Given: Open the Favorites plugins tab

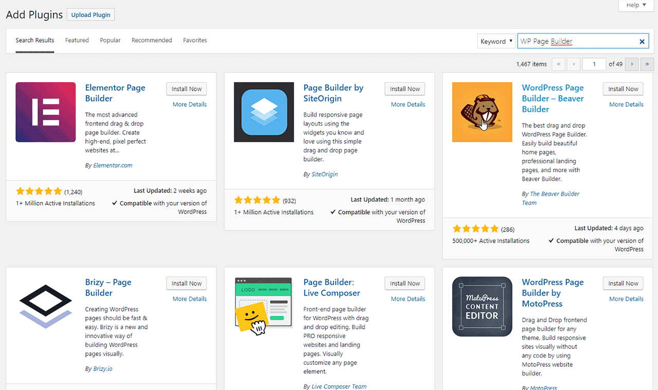Looking at the screenshot, I should 195,40.
